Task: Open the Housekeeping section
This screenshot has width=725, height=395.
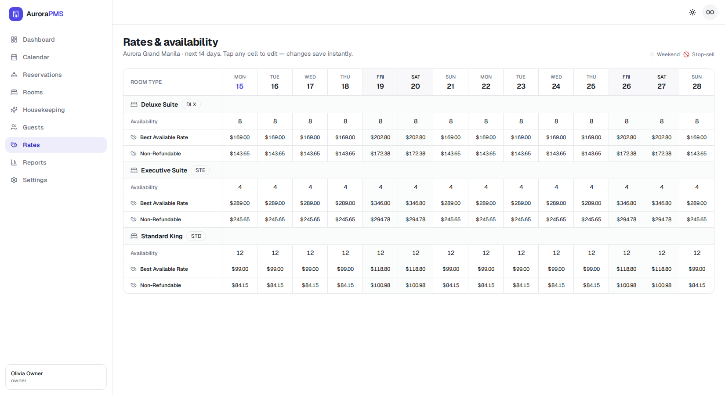Action: 56,110
